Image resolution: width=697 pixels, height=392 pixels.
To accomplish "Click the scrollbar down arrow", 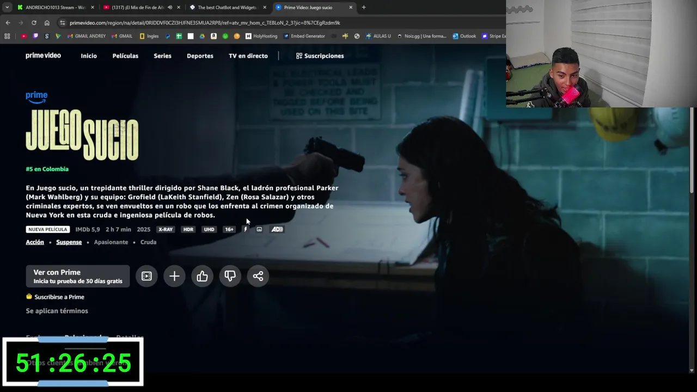I will click(x=692, y=370).
